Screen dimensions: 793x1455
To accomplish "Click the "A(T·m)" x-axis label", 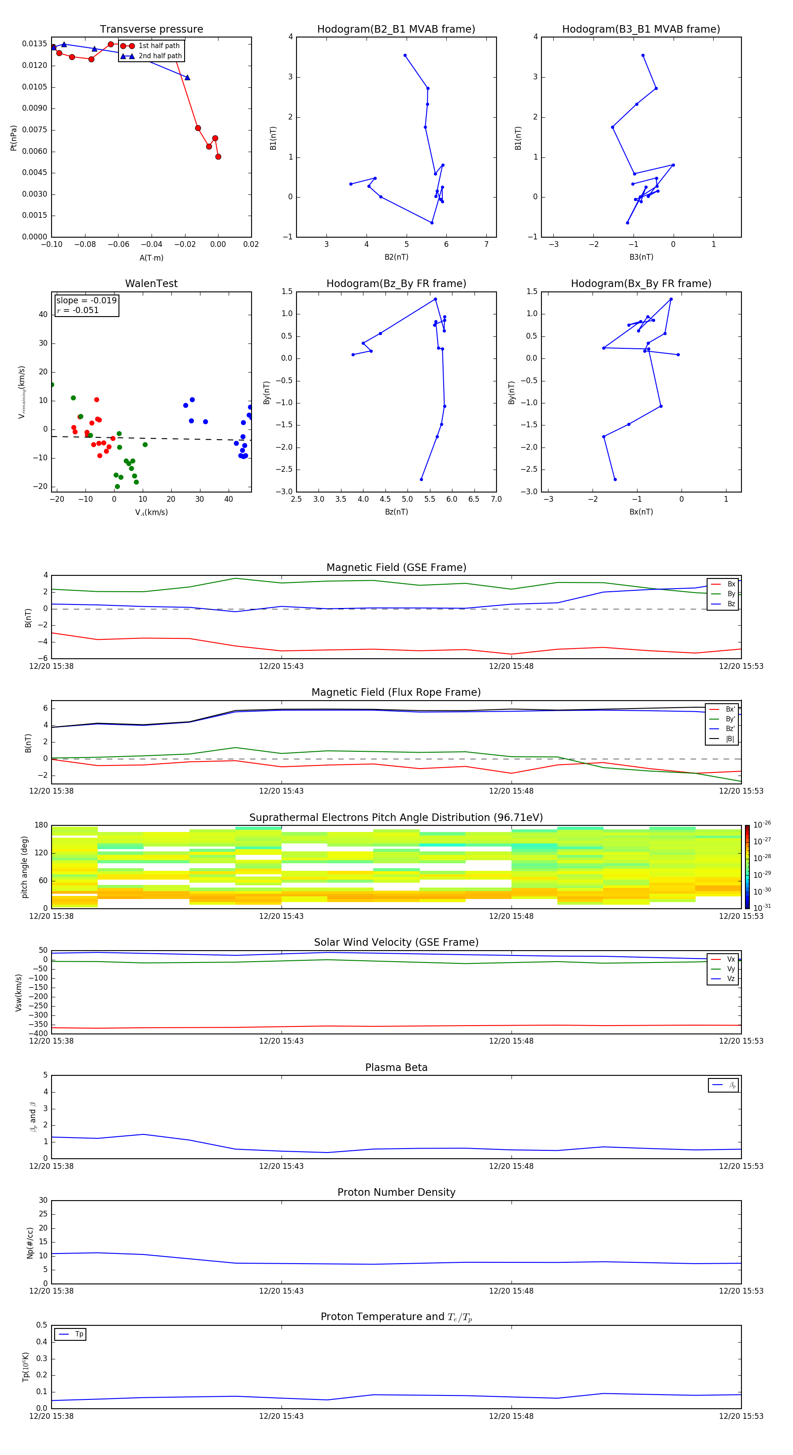I will [x=151, y=258].
